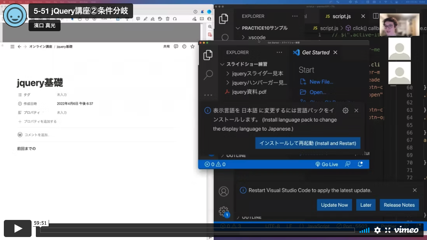Play the Vimeo video
This screenshot has height=240, width=427.
17,228
